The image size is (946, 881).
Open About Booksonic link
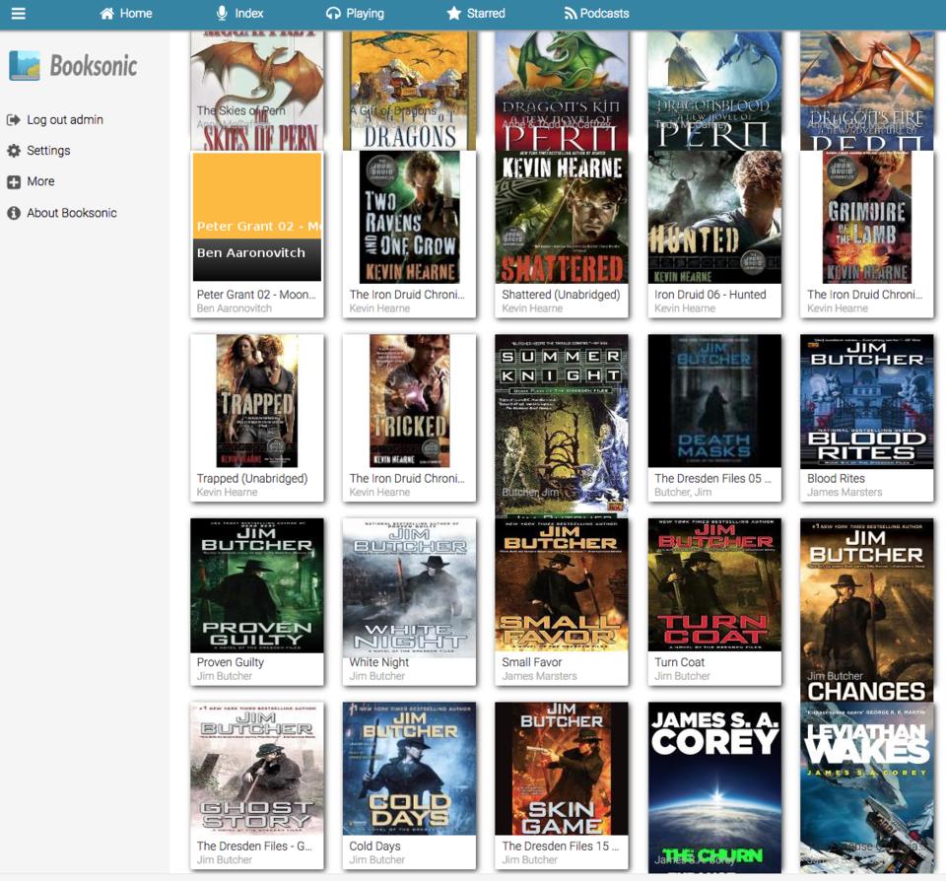[x=72, y=213]
